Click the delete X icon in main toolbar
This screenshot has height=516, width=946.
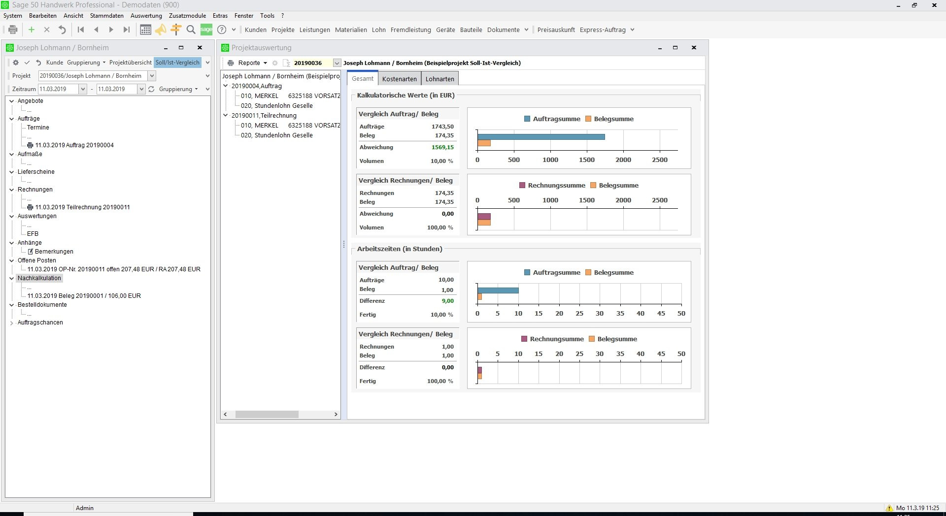[x=47, y=30]
